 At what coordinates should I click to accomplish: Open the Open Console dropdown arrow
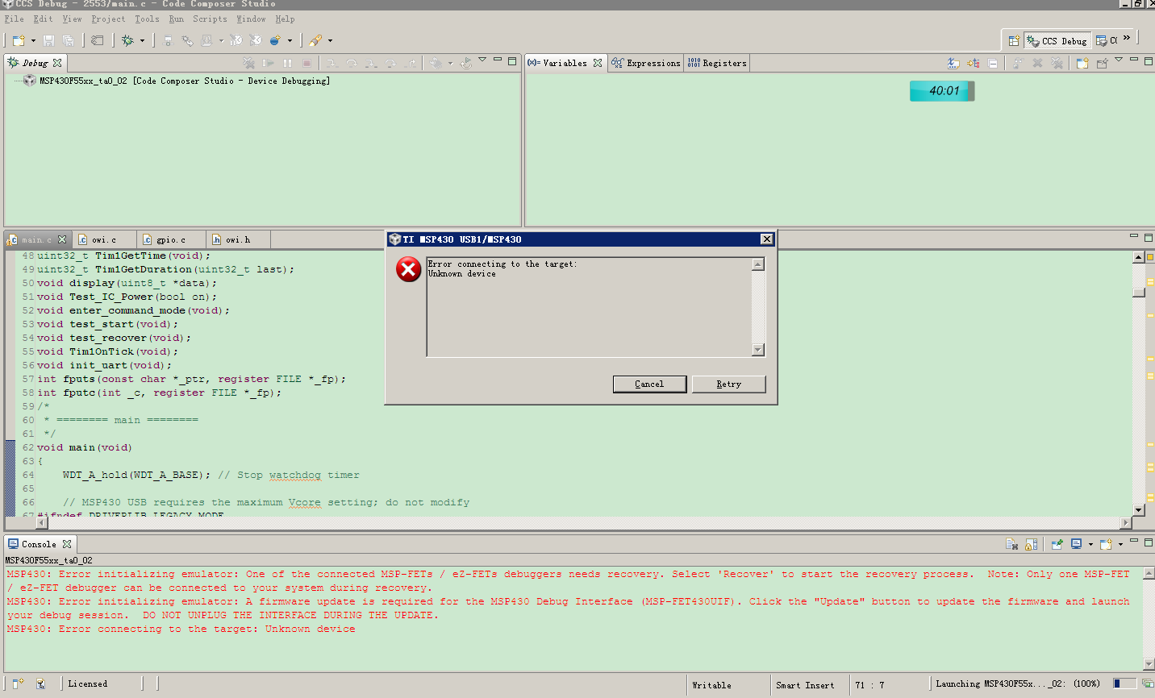(1120, 544)
